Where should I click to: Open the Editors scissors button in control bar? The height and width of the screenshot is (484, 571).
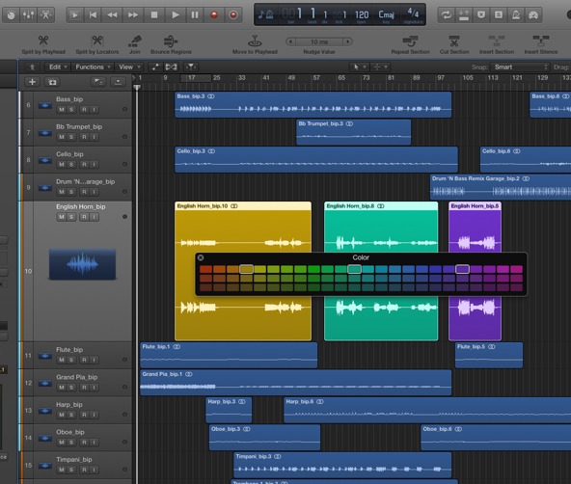[x=46, y=14]
